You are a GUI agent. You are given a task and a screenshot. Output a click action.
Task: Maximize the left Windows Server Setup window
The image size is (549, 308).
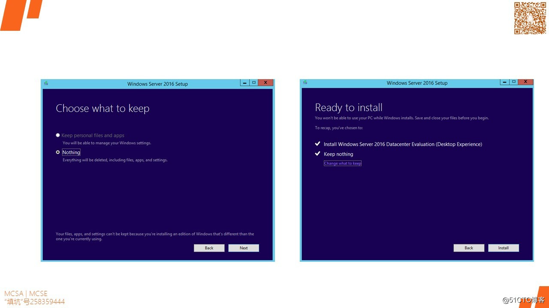[254, 83]
